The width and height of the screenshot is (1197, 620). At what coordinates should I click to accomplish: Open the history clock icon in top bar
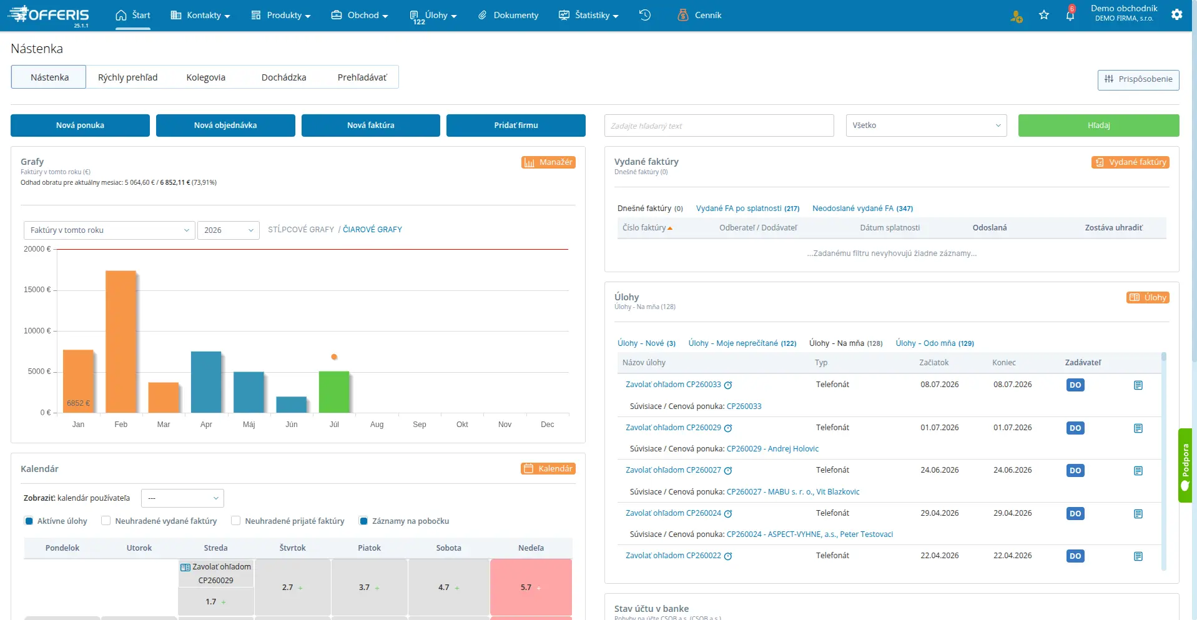tap(645, 15)
